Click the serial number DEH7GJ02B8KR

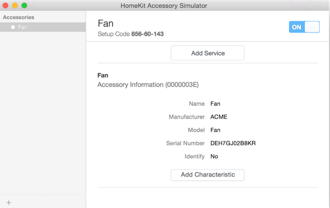(233, 143)
